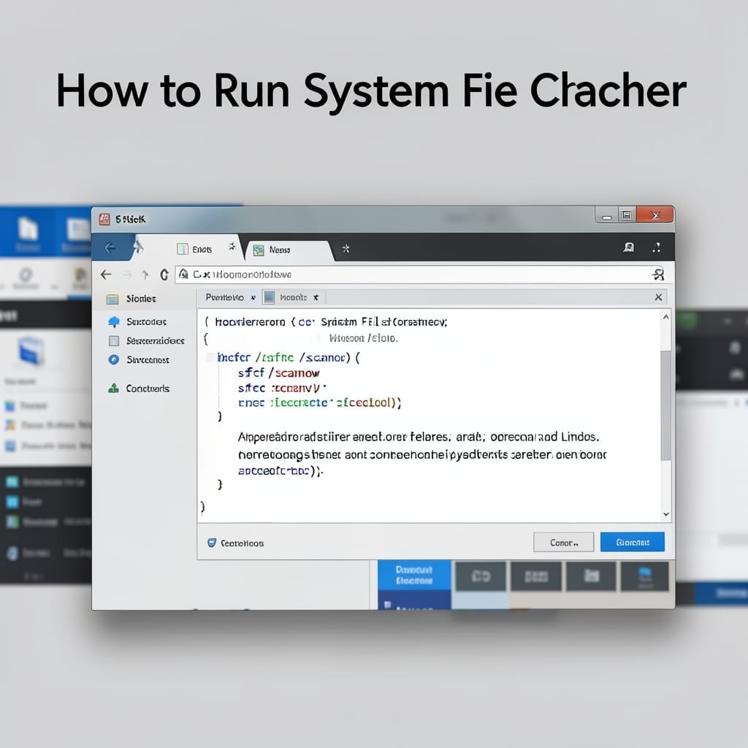748x748 pixels.
Task: Click the code pane scrollbar thumb
Action: point(666,405)
